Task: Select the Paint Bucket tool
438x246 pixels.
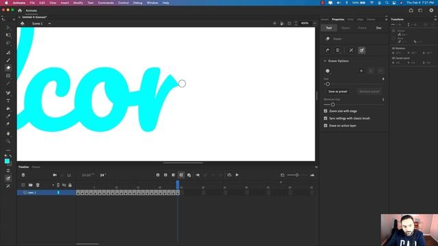Action: tap(8, 109)
